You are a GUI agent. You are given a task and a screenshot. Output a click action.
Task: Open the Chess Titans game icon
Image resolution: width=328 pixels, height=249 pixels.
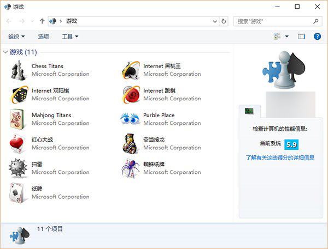18,70
